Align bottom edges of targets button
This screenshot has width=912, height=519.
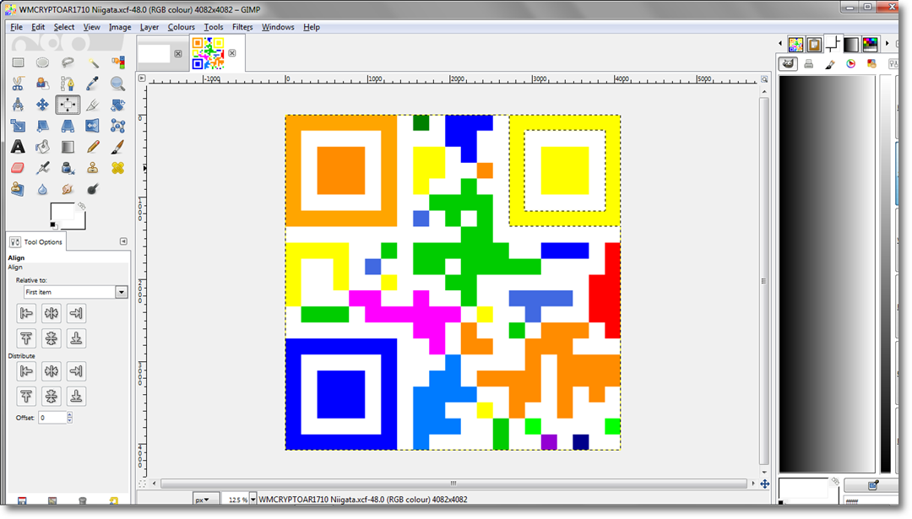click(x=76, y=338)
